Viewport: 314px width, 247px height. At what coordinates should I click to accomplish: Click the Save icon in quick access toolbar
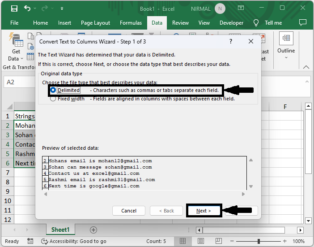14,9
